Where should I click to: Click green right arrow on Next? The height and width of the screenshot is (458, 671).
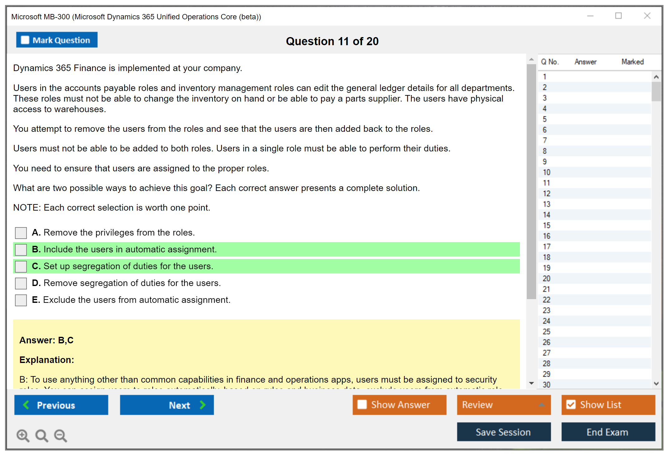(203, 405)
